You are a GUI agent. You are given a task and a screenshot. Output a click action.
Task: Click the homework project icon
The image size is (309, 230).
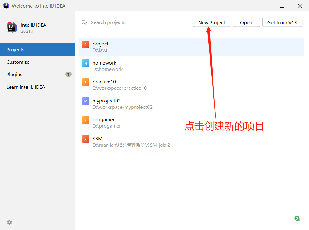[x=85, y=63]
